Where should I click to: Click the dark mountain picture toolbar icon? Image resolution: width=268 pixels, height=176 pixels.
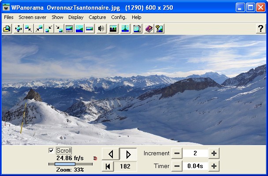click(113, 29)
